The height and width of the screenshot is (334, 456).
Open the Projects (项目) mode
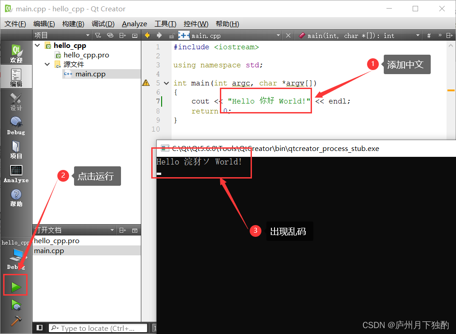16,150
